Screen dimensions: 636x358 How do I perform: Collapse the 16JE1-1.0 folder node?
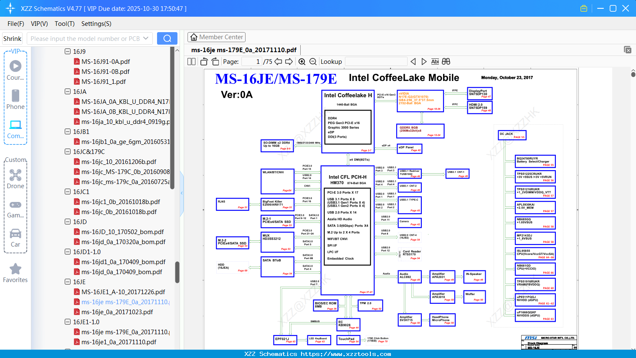coord(68,322)
